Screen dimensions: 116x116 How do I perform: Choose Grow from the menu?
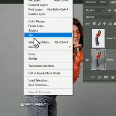48,54
